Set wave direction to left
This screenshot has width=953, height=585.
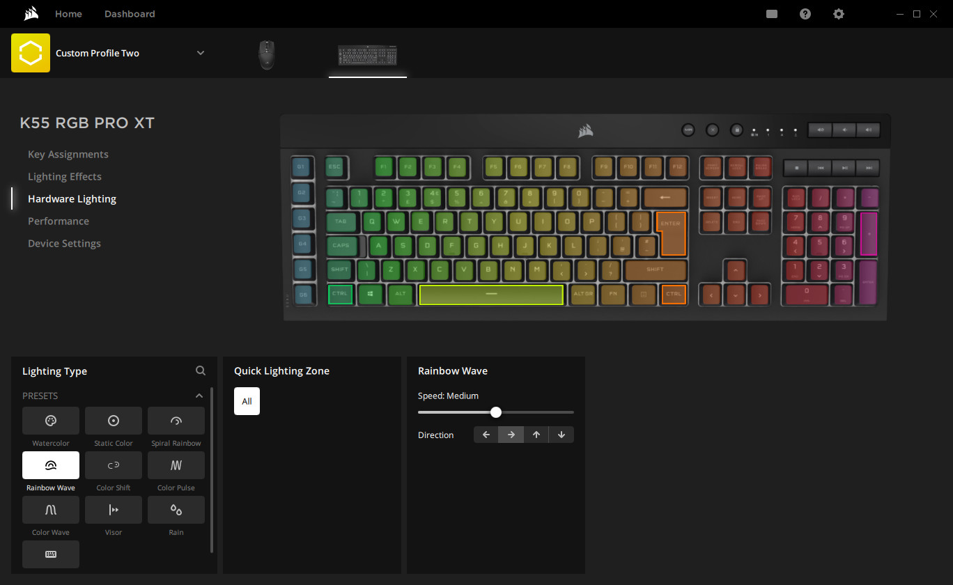click(486, 435)
